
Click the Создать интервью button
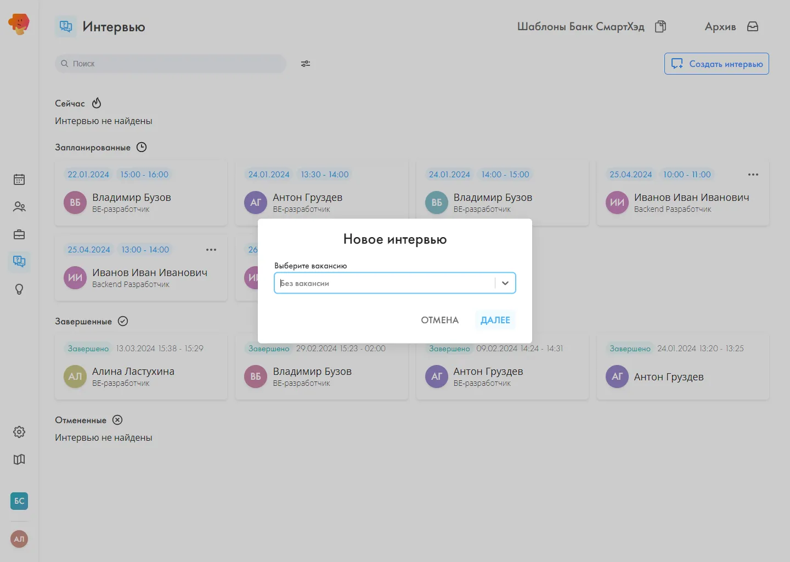click(716, 64)
